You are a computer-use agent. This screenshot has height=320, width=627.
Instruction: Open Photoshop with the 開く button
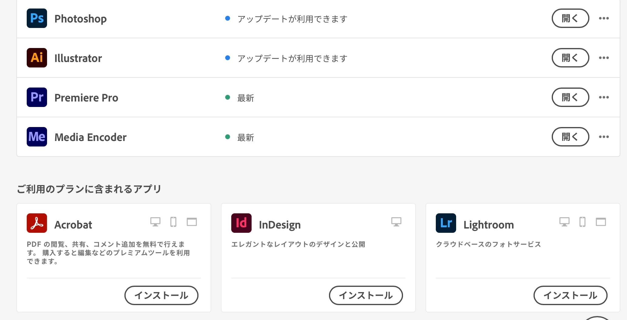(x=570, y=18)
